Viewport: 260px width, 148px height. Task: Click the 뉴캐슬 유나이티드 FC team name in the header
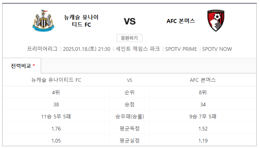click(x=81, y=21)
